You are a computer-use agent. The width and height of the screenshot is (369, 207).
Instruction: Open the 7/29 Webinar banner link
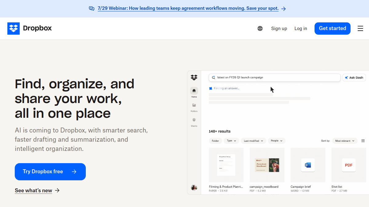click(188, 9)
